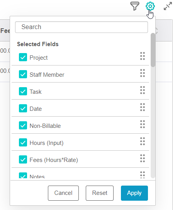Grab the drag handle for Fees (Hours*Rate)
This screenshot has height=210, width=175.
143,158
